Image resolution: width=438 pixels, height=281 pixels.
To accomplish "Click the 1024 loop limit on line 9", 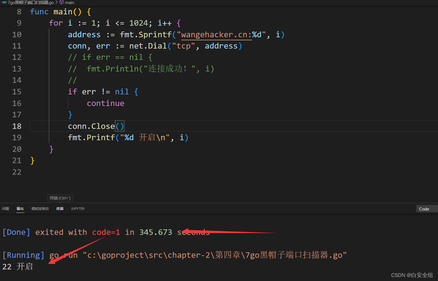I will pos(138,23).
